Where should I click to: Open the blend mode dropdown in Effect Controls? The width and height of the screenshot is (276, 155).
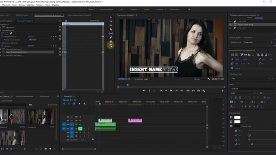point(41,40)
